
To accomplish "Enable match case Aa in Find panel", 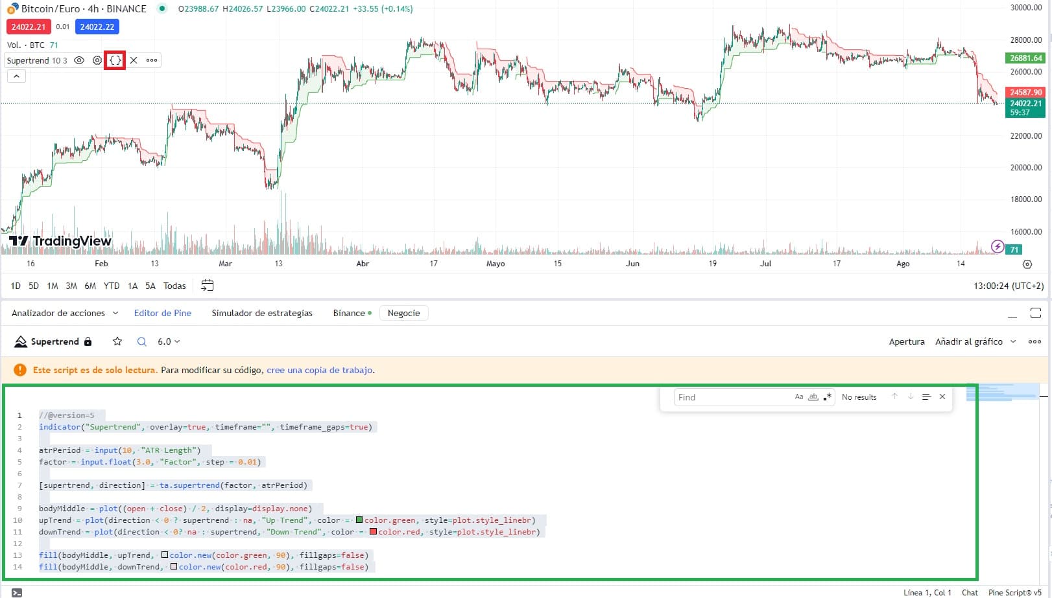I will click(x=799, y=397).
